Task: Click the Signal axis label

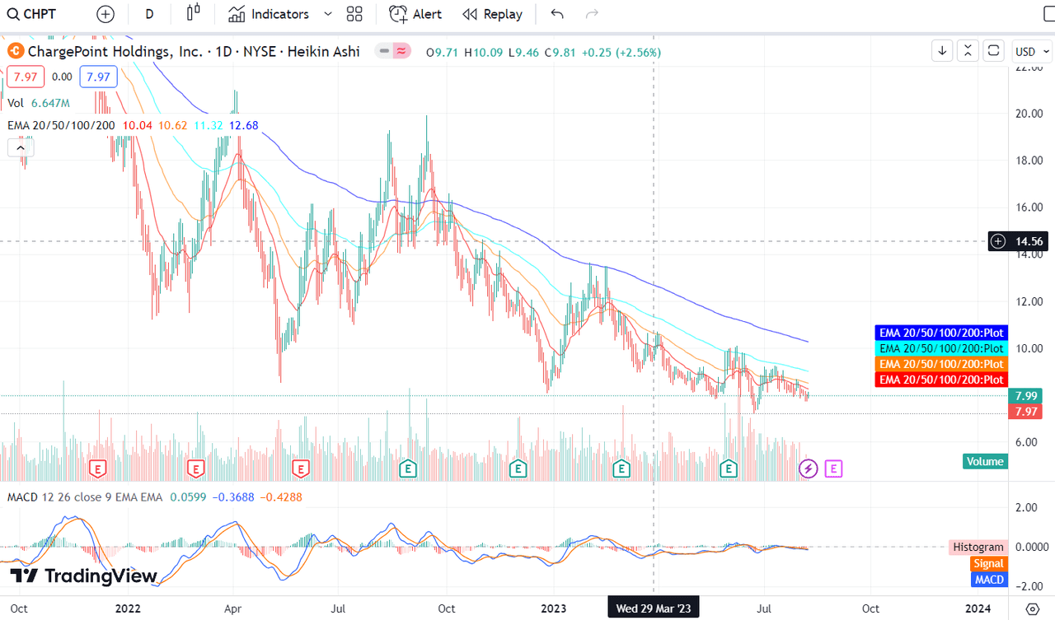Action: click(x=988, y=564)
